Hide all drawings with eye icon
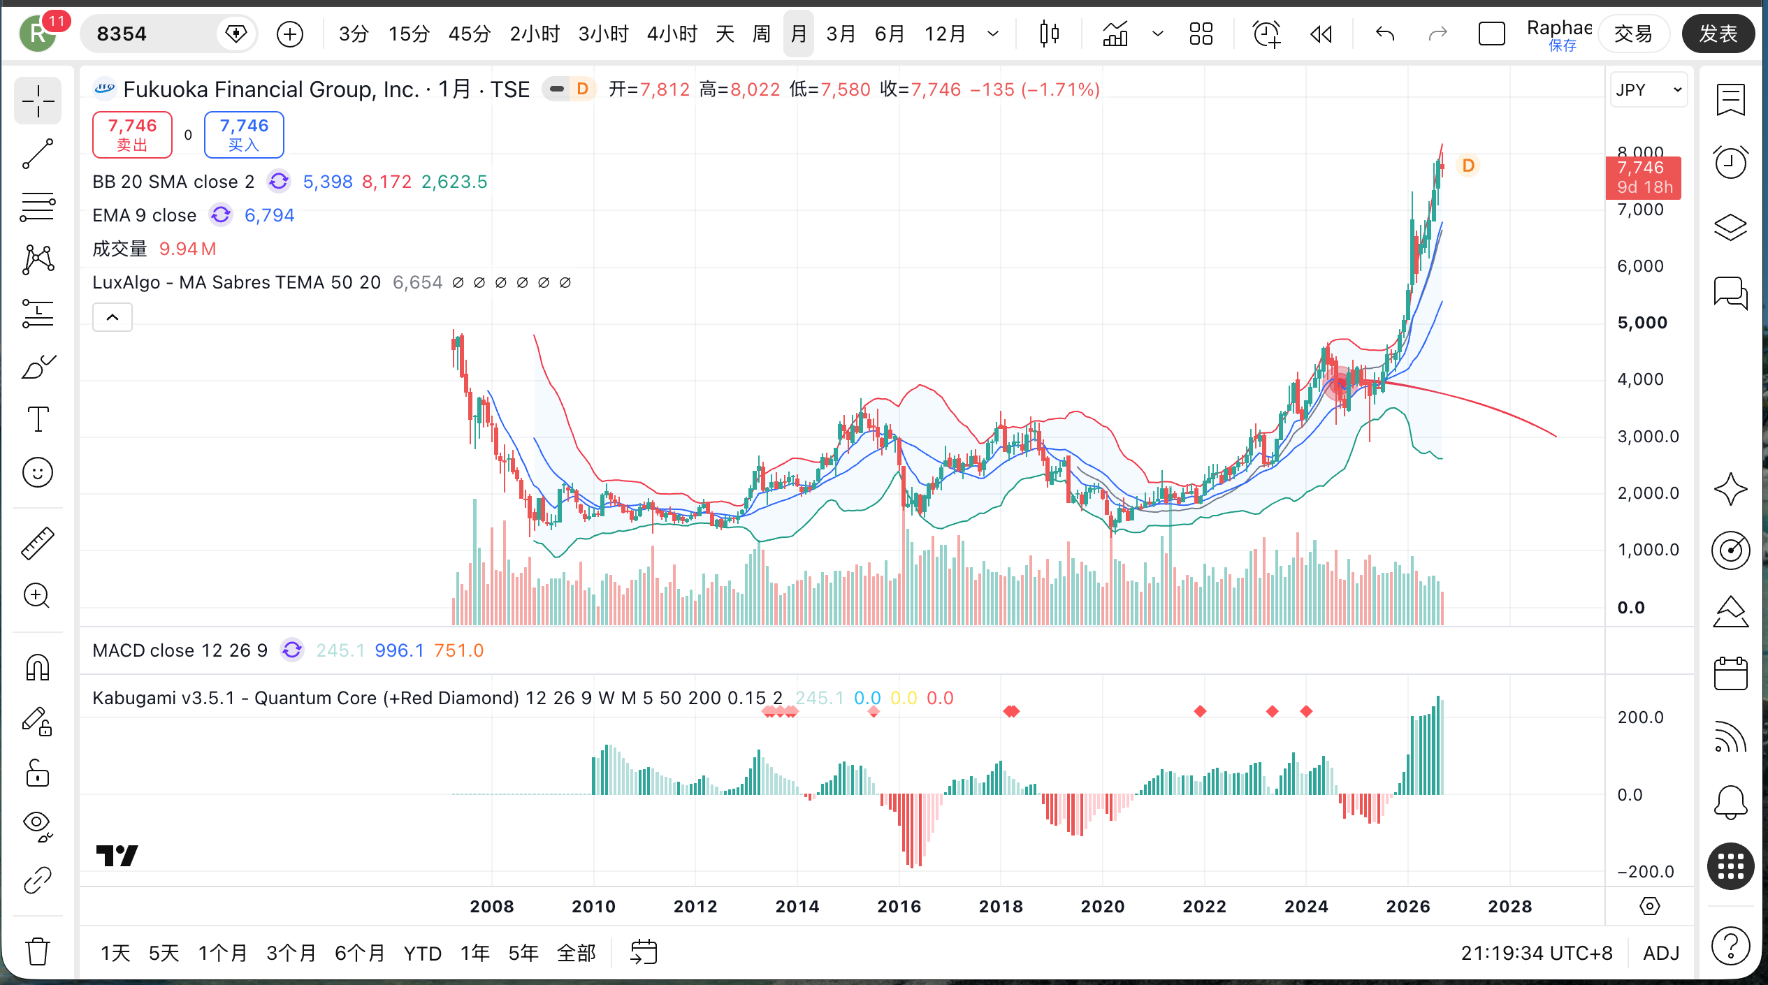Screen dimensions: 1768x985 click(x=38, y=826)
